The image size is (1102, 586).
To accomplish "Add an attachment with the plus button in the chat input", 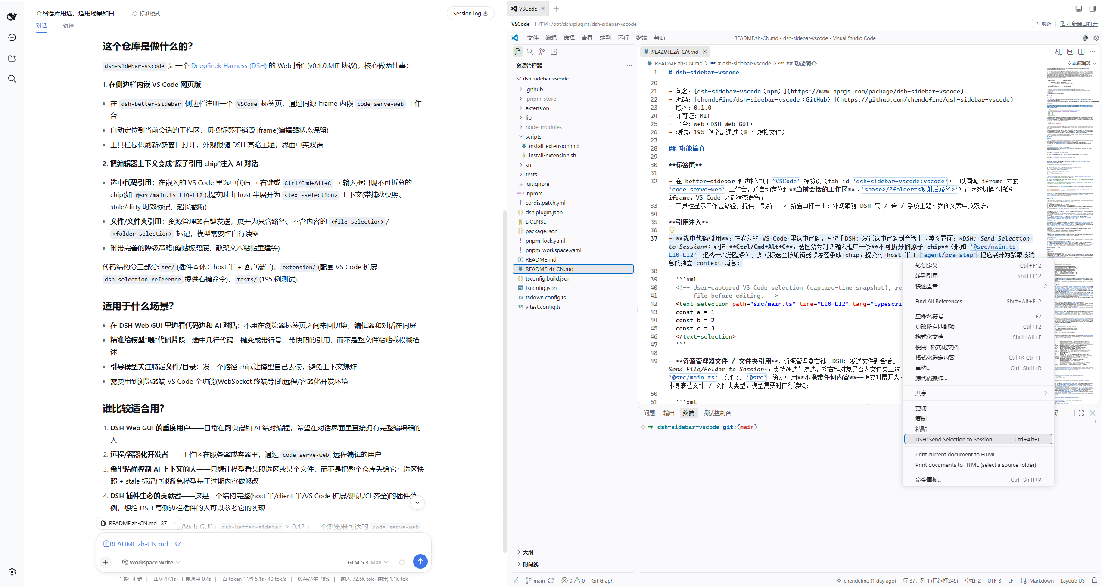I will tap(106, 562).
